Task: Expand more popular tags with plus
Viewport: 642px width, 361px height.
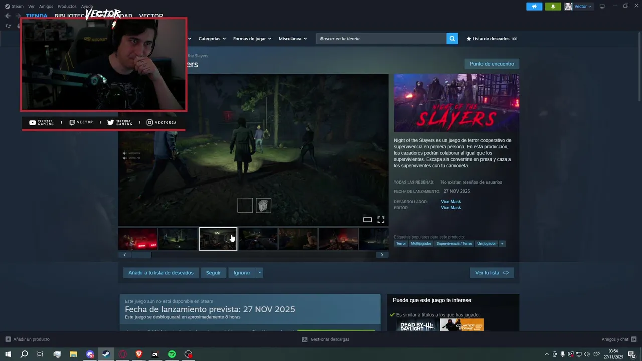Action: 502,244
